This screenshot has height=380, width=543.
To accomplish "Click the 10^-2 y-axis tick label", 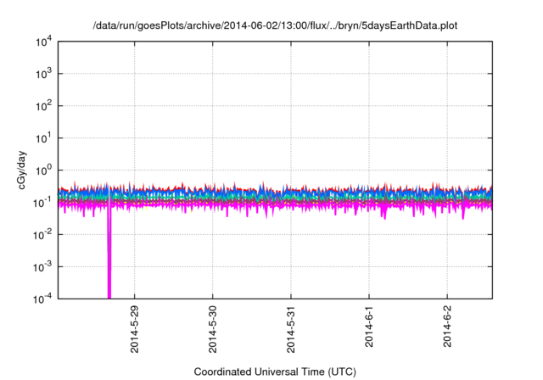I will click(43, 235).
